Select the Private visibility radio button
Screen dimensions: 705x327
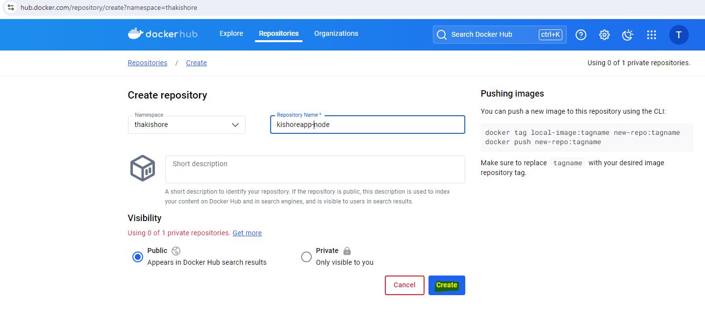306,257
